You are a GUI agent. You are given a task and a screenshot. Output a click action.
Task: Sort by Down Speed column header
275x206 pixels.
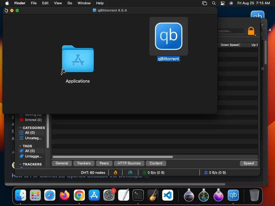230,45
